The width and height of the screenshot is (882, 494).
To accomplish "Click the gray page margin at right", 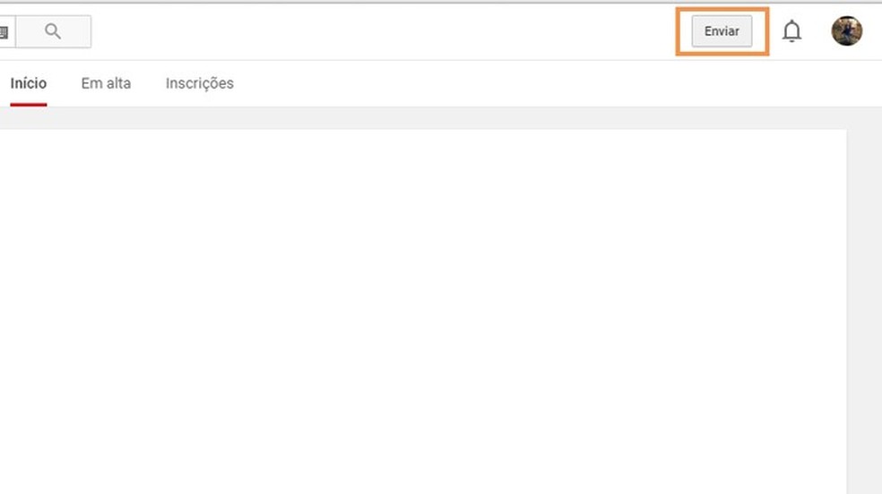I will pyautogui.click(x=864, y=304).
